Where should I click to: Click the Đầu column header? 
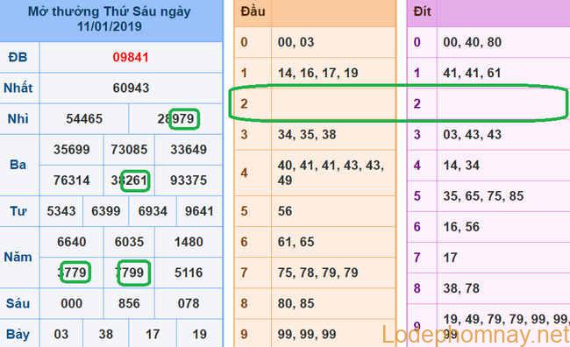(253, 11)
